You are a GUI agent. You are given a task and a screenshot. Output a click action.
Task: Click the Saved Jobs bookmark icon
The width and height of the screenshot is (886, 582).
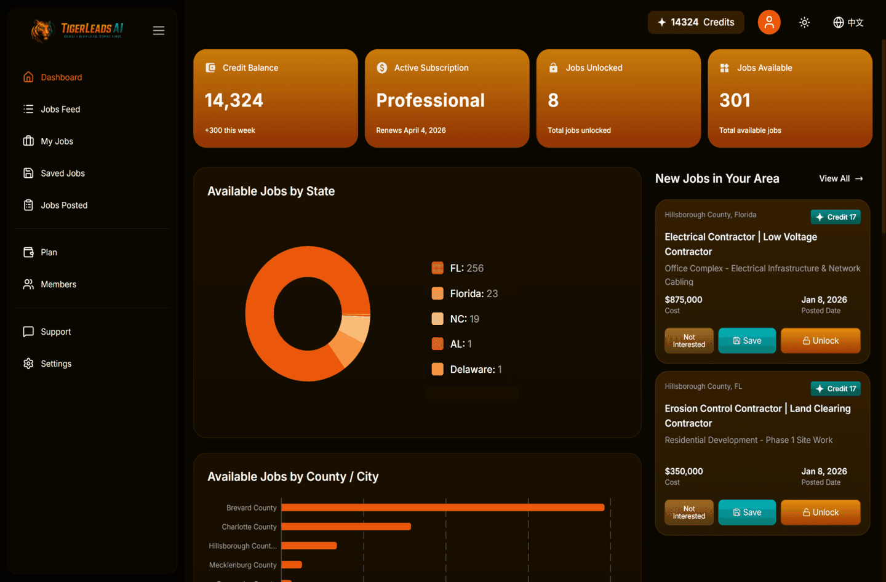pos(28,173)
